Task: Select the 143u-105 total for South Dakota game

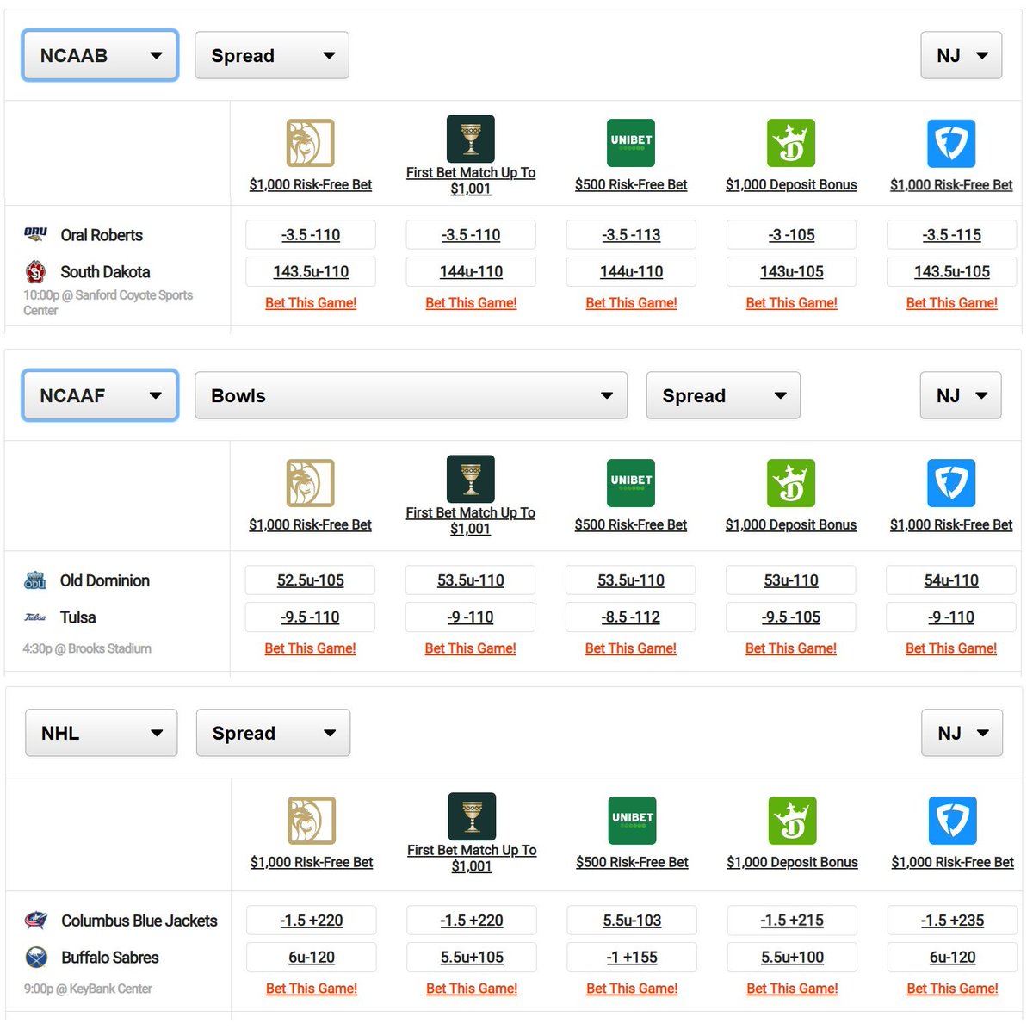Action: 791,272
